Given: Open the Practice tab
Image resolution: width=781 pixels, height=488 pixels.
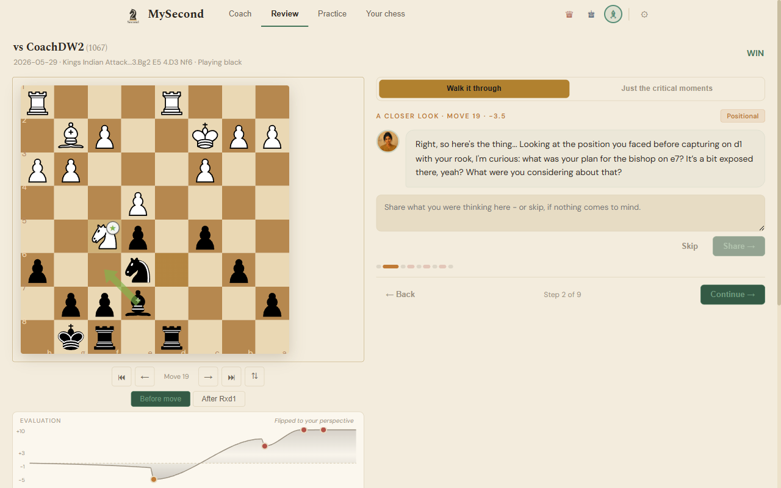Looking at the screenshot, I should (x=332, y=13).
